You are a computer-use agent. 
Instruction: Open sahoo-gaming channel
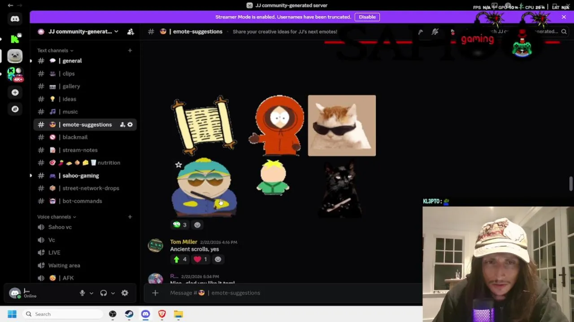85,176
